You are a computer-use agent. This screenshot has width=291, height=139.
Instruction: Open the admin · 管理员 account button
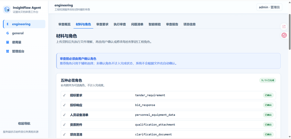[x=269, y=7]
